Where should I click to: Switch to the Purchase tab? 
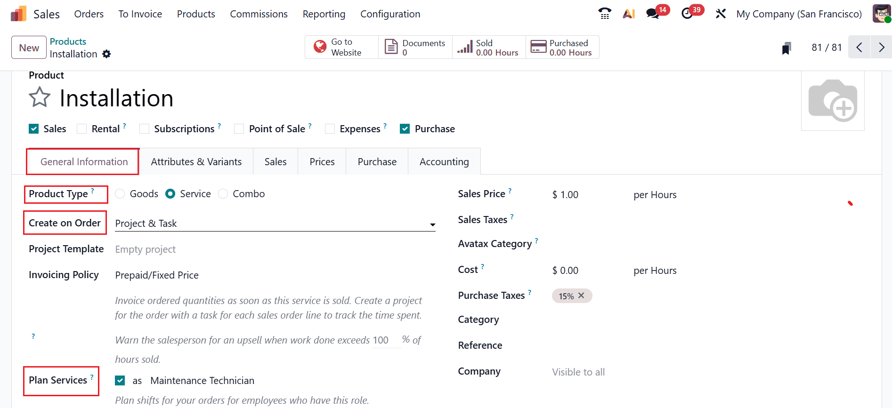(x=377, y=162)
